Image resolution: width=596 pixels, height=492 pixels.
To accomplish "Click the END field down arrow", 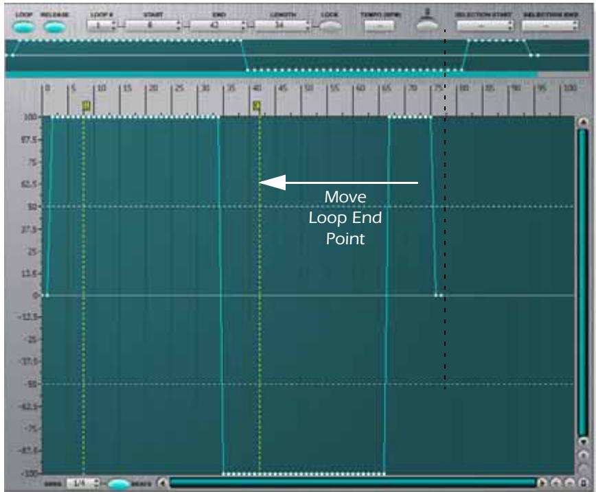I will coord(242,30).
